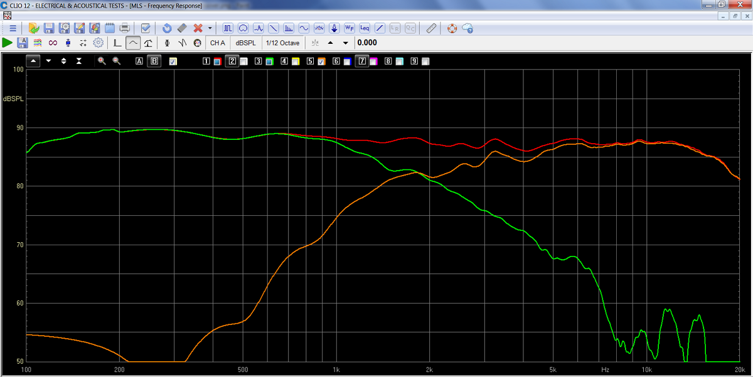Click the 0.000 offset value field
Screen dimensions: 753x377
click(x=367, y=43)
